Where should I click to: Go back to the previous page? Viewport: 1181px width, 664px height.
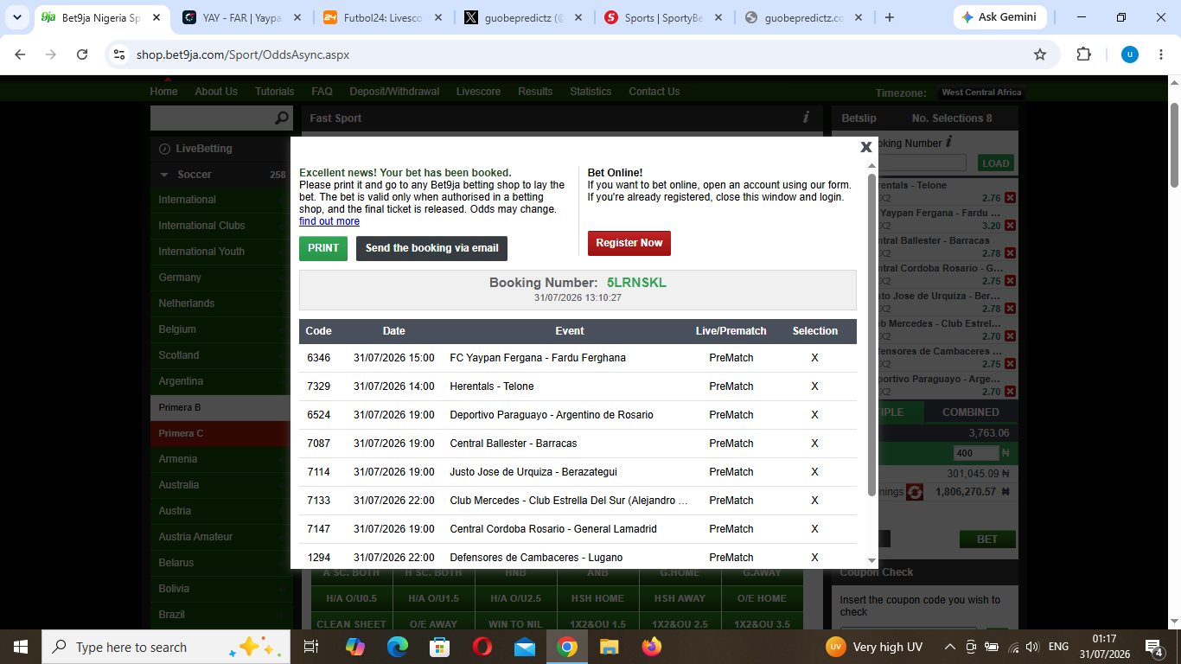[x=20, y=54]
